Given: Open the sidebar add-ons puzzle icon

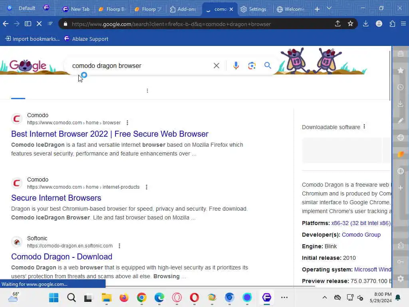Looking at the screenshot, I should [x=401, y=245].
